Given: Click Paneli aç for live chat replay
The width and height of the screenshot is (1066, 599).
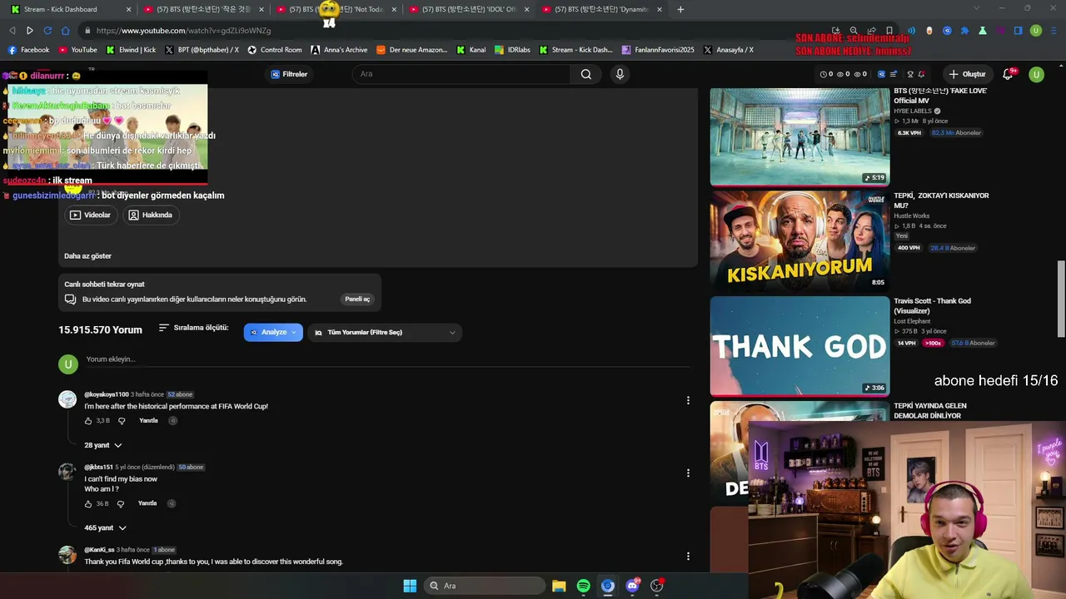Looking at the screenshot, I should (357, 299).
